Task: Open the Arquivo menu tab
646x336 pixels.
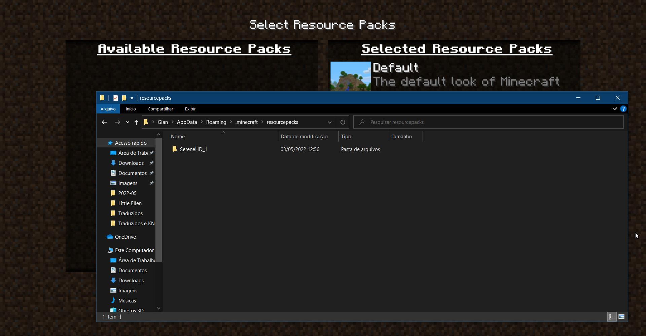Action: [108, 109]
